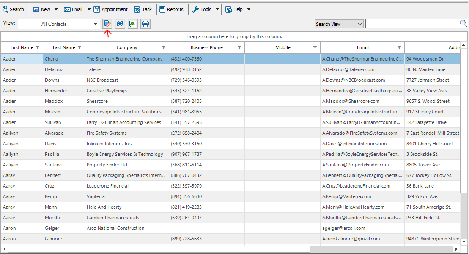
Task: Click the vertical scrollbar down arrow
Action: pyautogui.click(x=464, y=241)
